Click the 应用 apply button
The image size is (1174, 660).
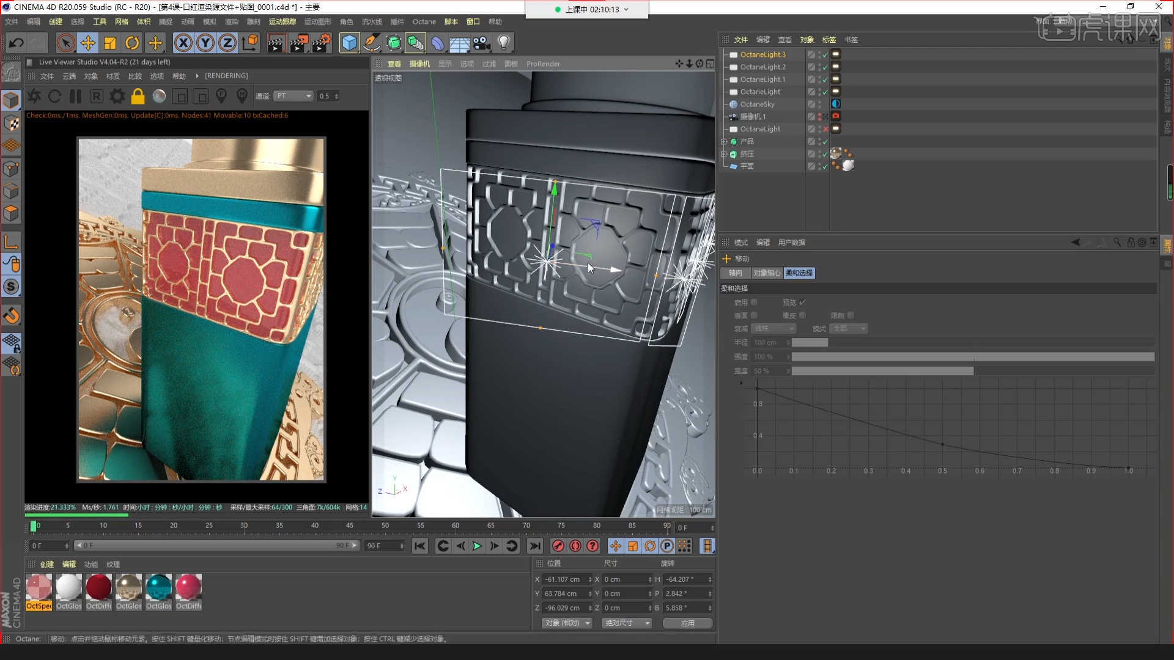pos(687,623)
